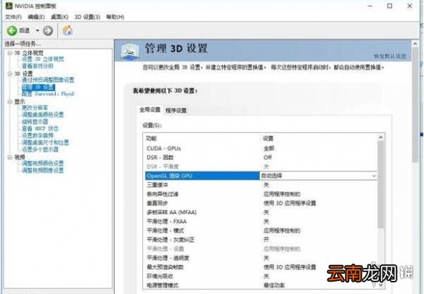Collapse the 视频 tree node
Screen dimensions: 424x294
point(9,157)
